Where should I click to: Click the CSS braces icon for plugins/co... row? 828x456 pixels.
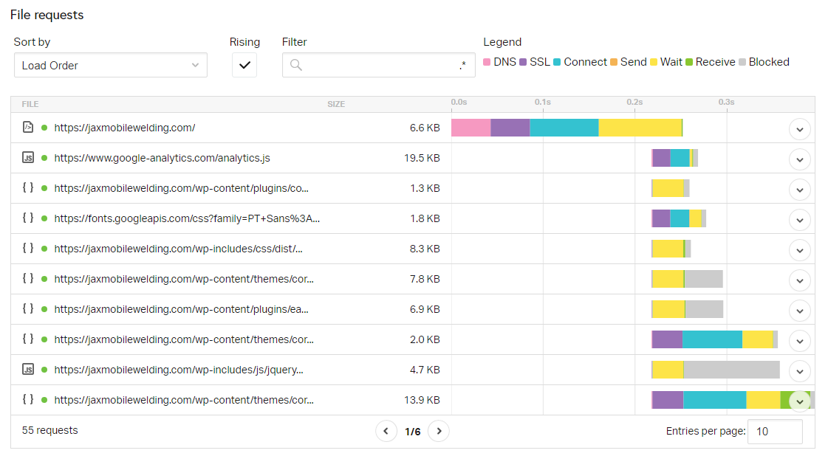click(28, 187)
